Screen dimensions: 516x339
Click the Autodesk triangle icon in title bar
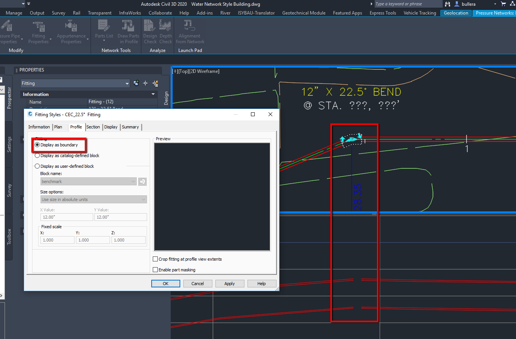pyautogui.click(x=513, y=4)
